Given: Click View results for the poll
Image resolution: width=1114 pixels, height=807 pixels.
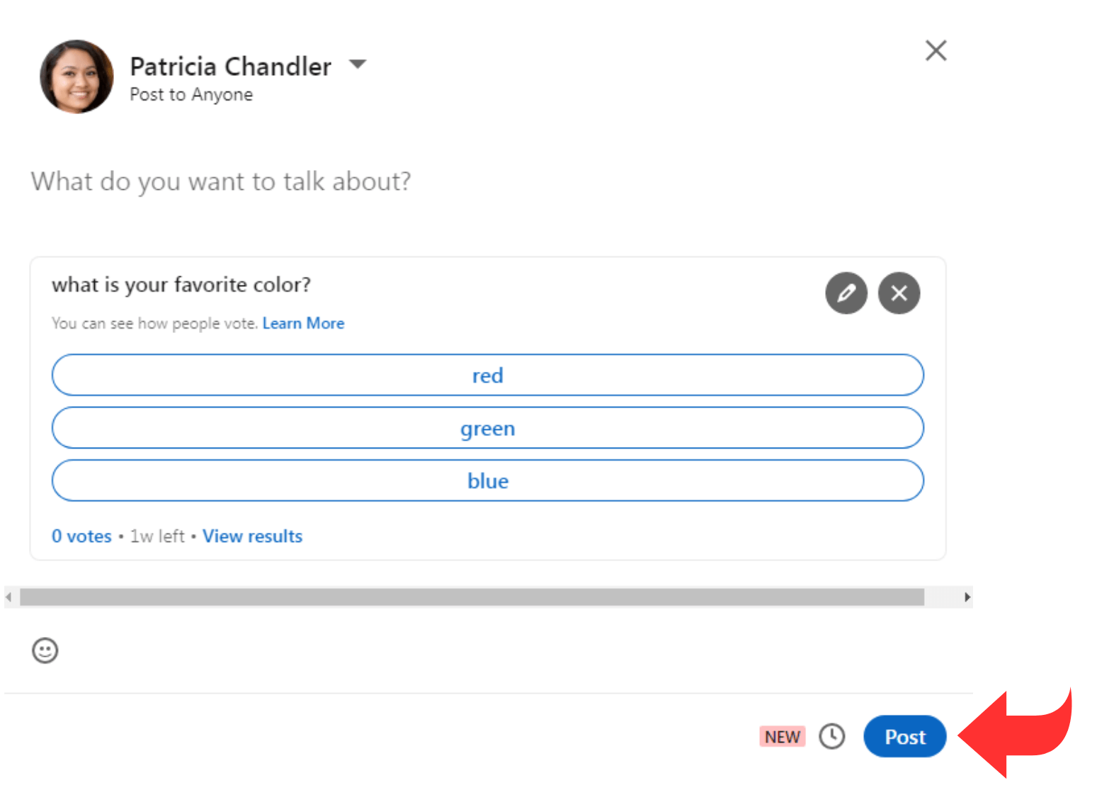Looking at the screenshot, I should pos(252,536).
